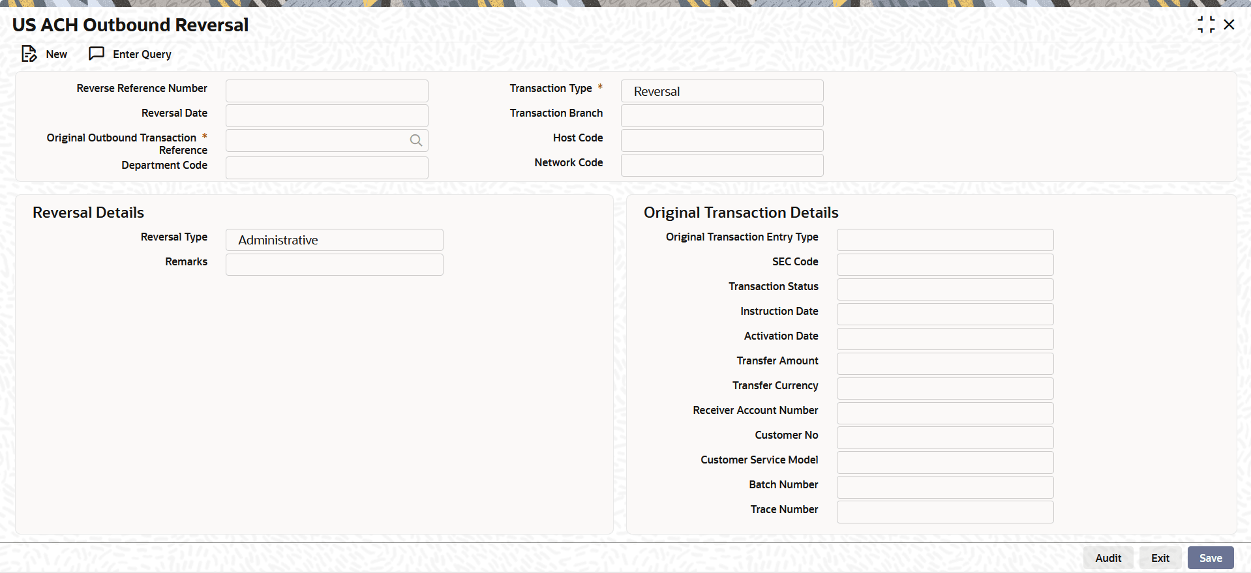Viewport: 1251px width, 573px height.
Task: Focus the Network Code field
Action: 722,166
